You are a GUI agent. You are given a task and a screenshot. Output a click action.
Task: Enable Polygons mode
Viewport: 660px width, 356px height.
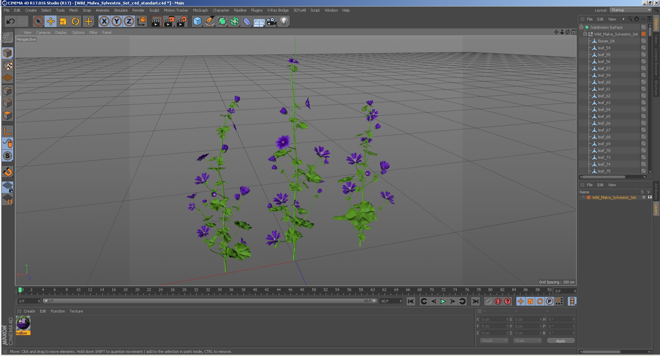tap(8, 115)
